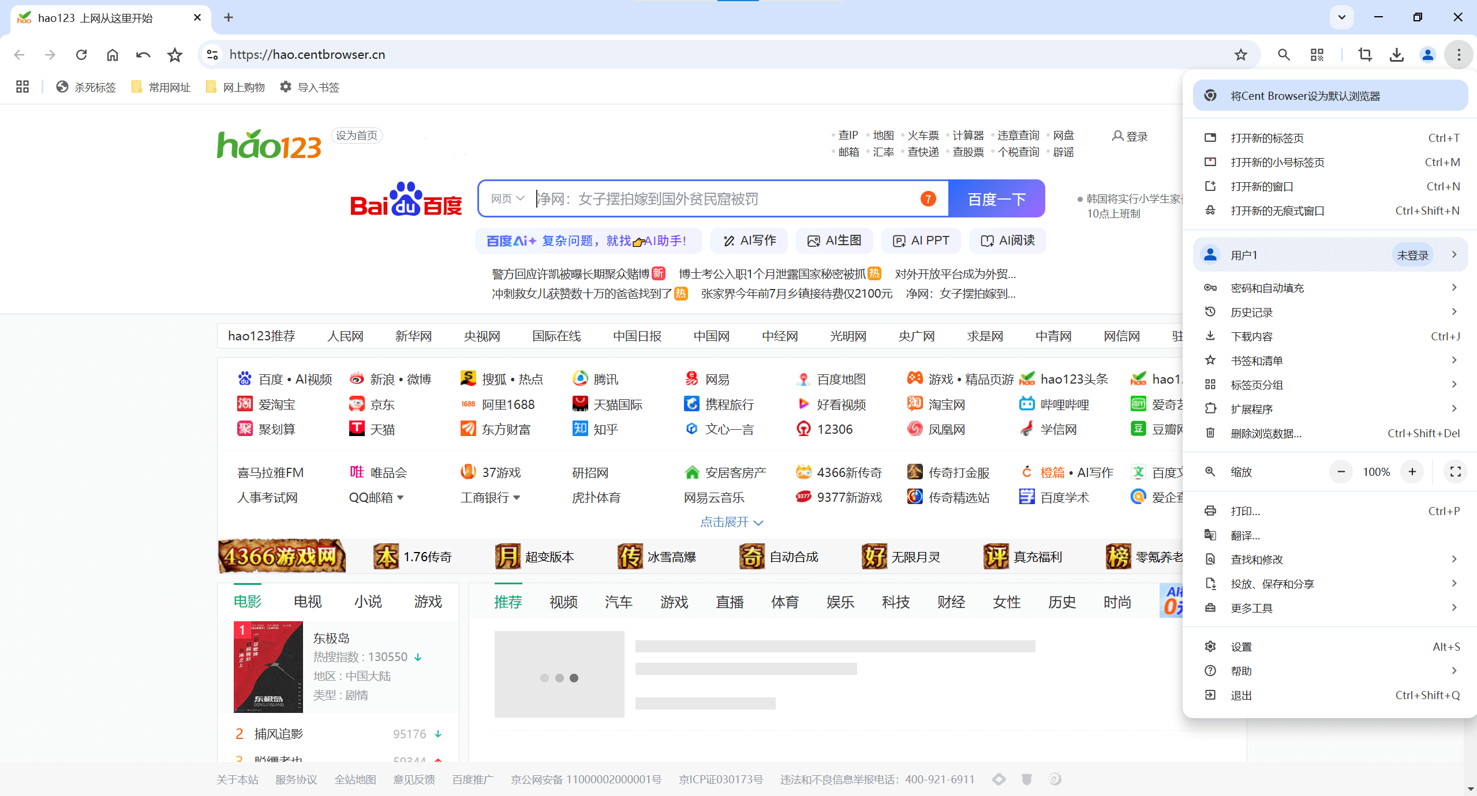The image size is (1477, 796).
Task: Enter fullscreen via zoom row icon
Action: point(1455,472)
